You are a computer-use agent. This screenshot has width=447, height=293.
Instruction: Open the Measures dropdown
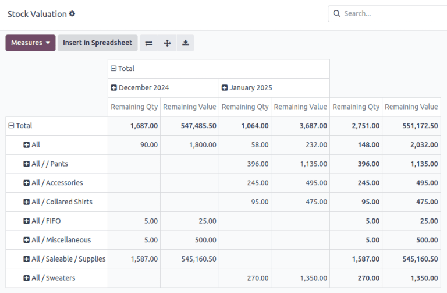(x=30, y=43)
